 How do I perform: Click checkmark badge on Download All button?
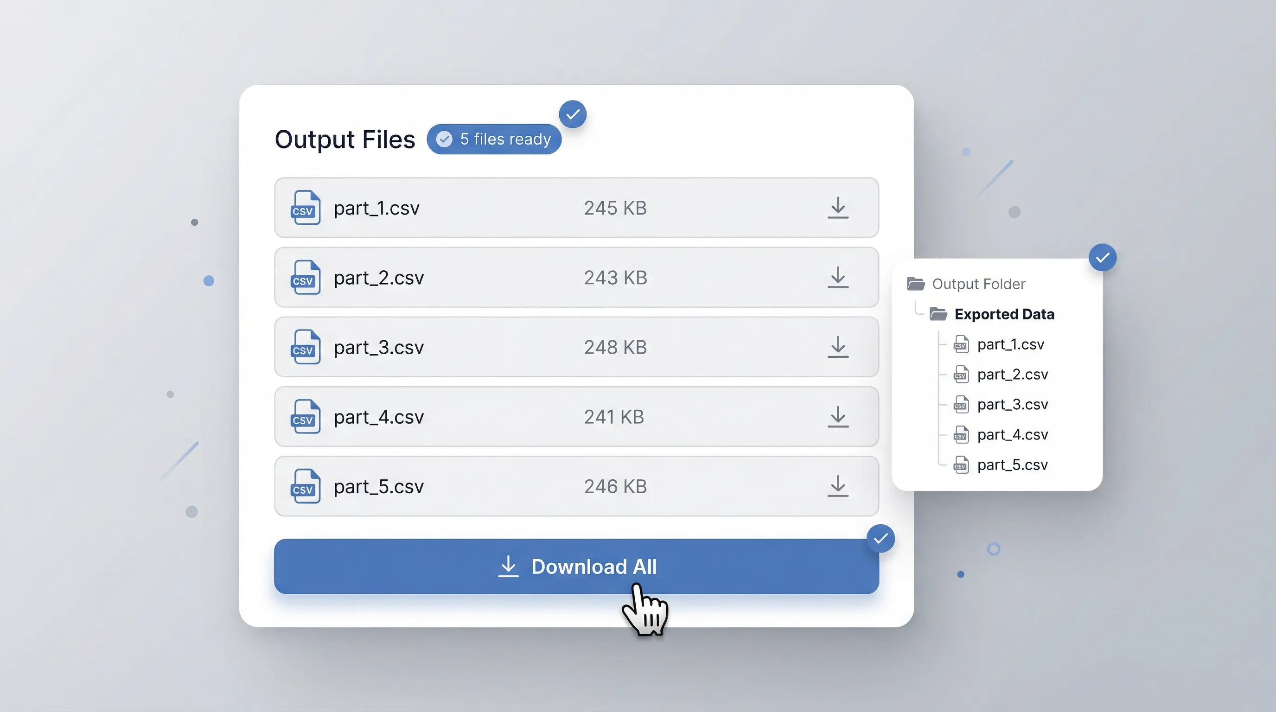coord(880,539)
